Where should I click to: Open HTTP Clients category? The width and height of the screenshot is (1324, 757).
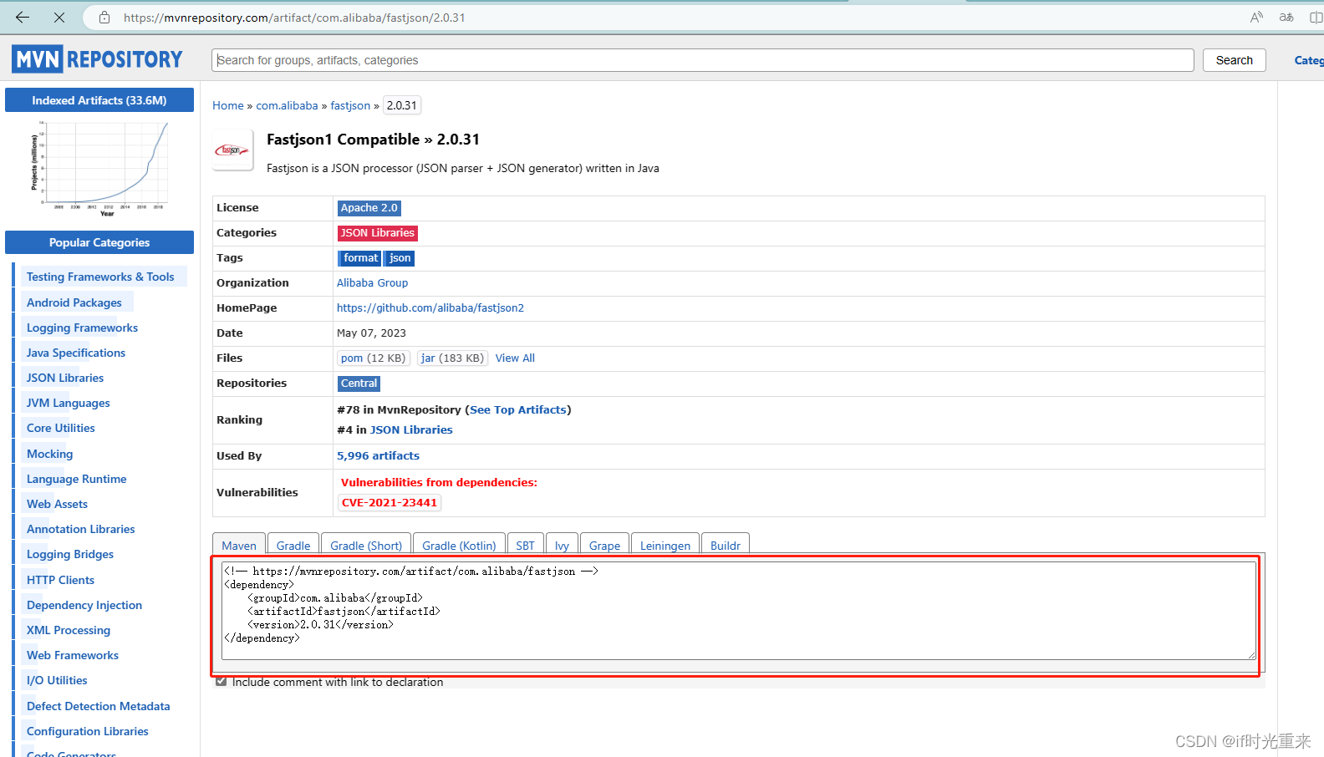(60, 580)
